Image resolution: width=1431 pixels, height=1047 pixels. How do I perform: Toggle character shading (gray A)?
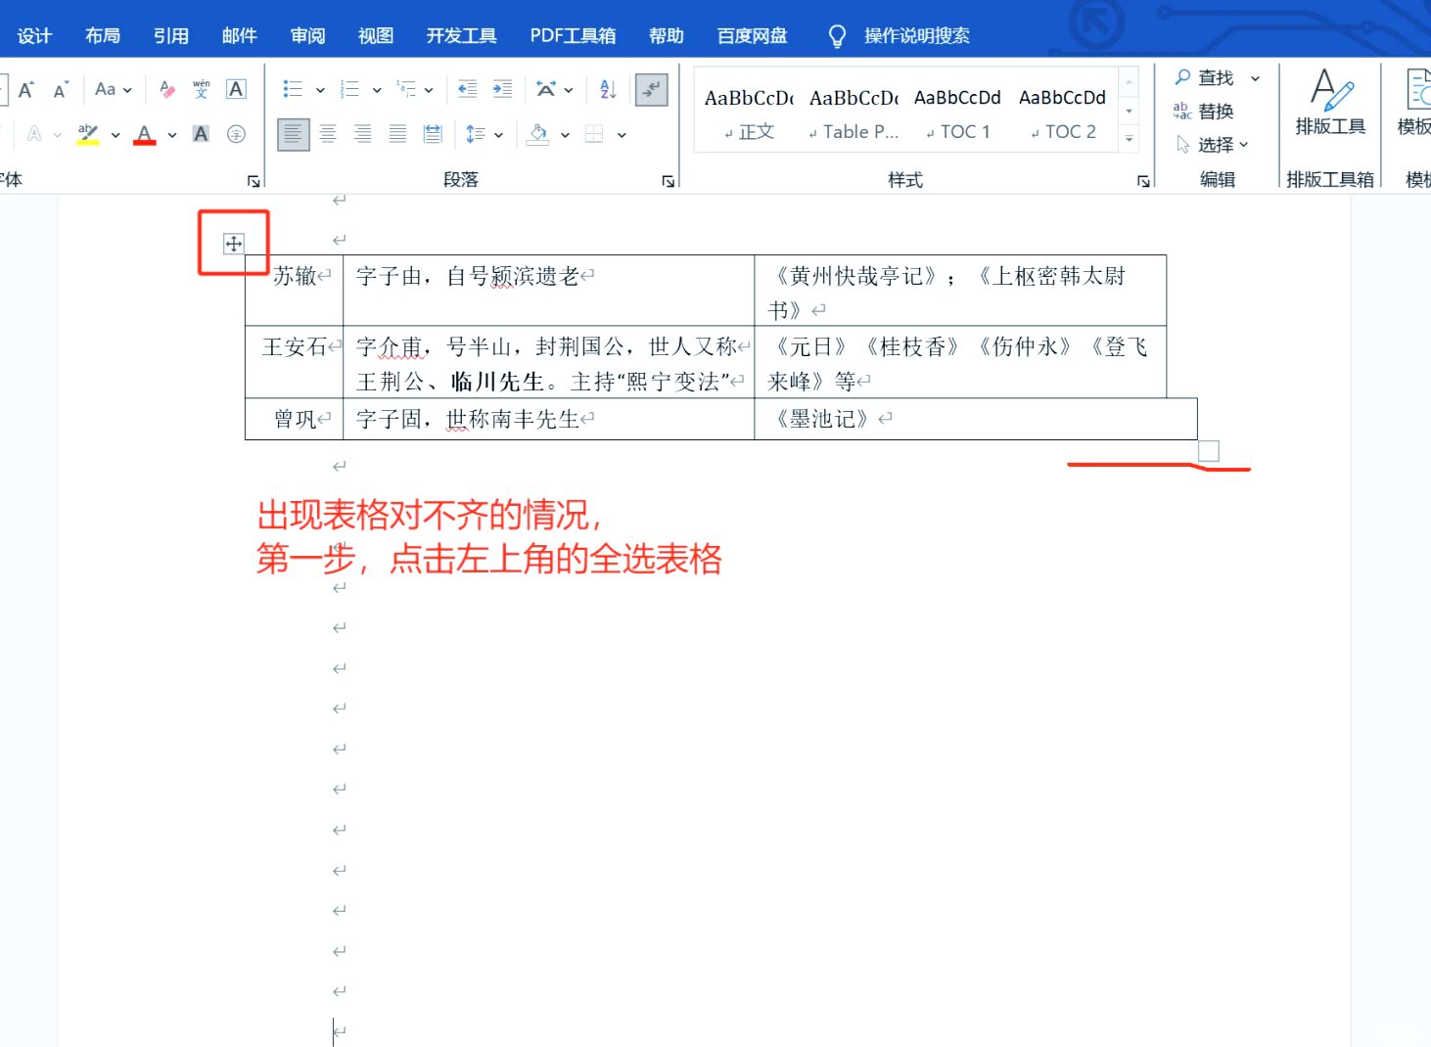tap(201, 134)
